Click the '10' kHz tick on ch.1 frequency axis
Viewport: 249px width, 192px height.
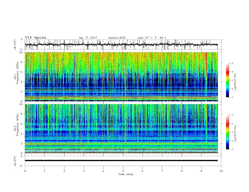[x=21, y=52]
